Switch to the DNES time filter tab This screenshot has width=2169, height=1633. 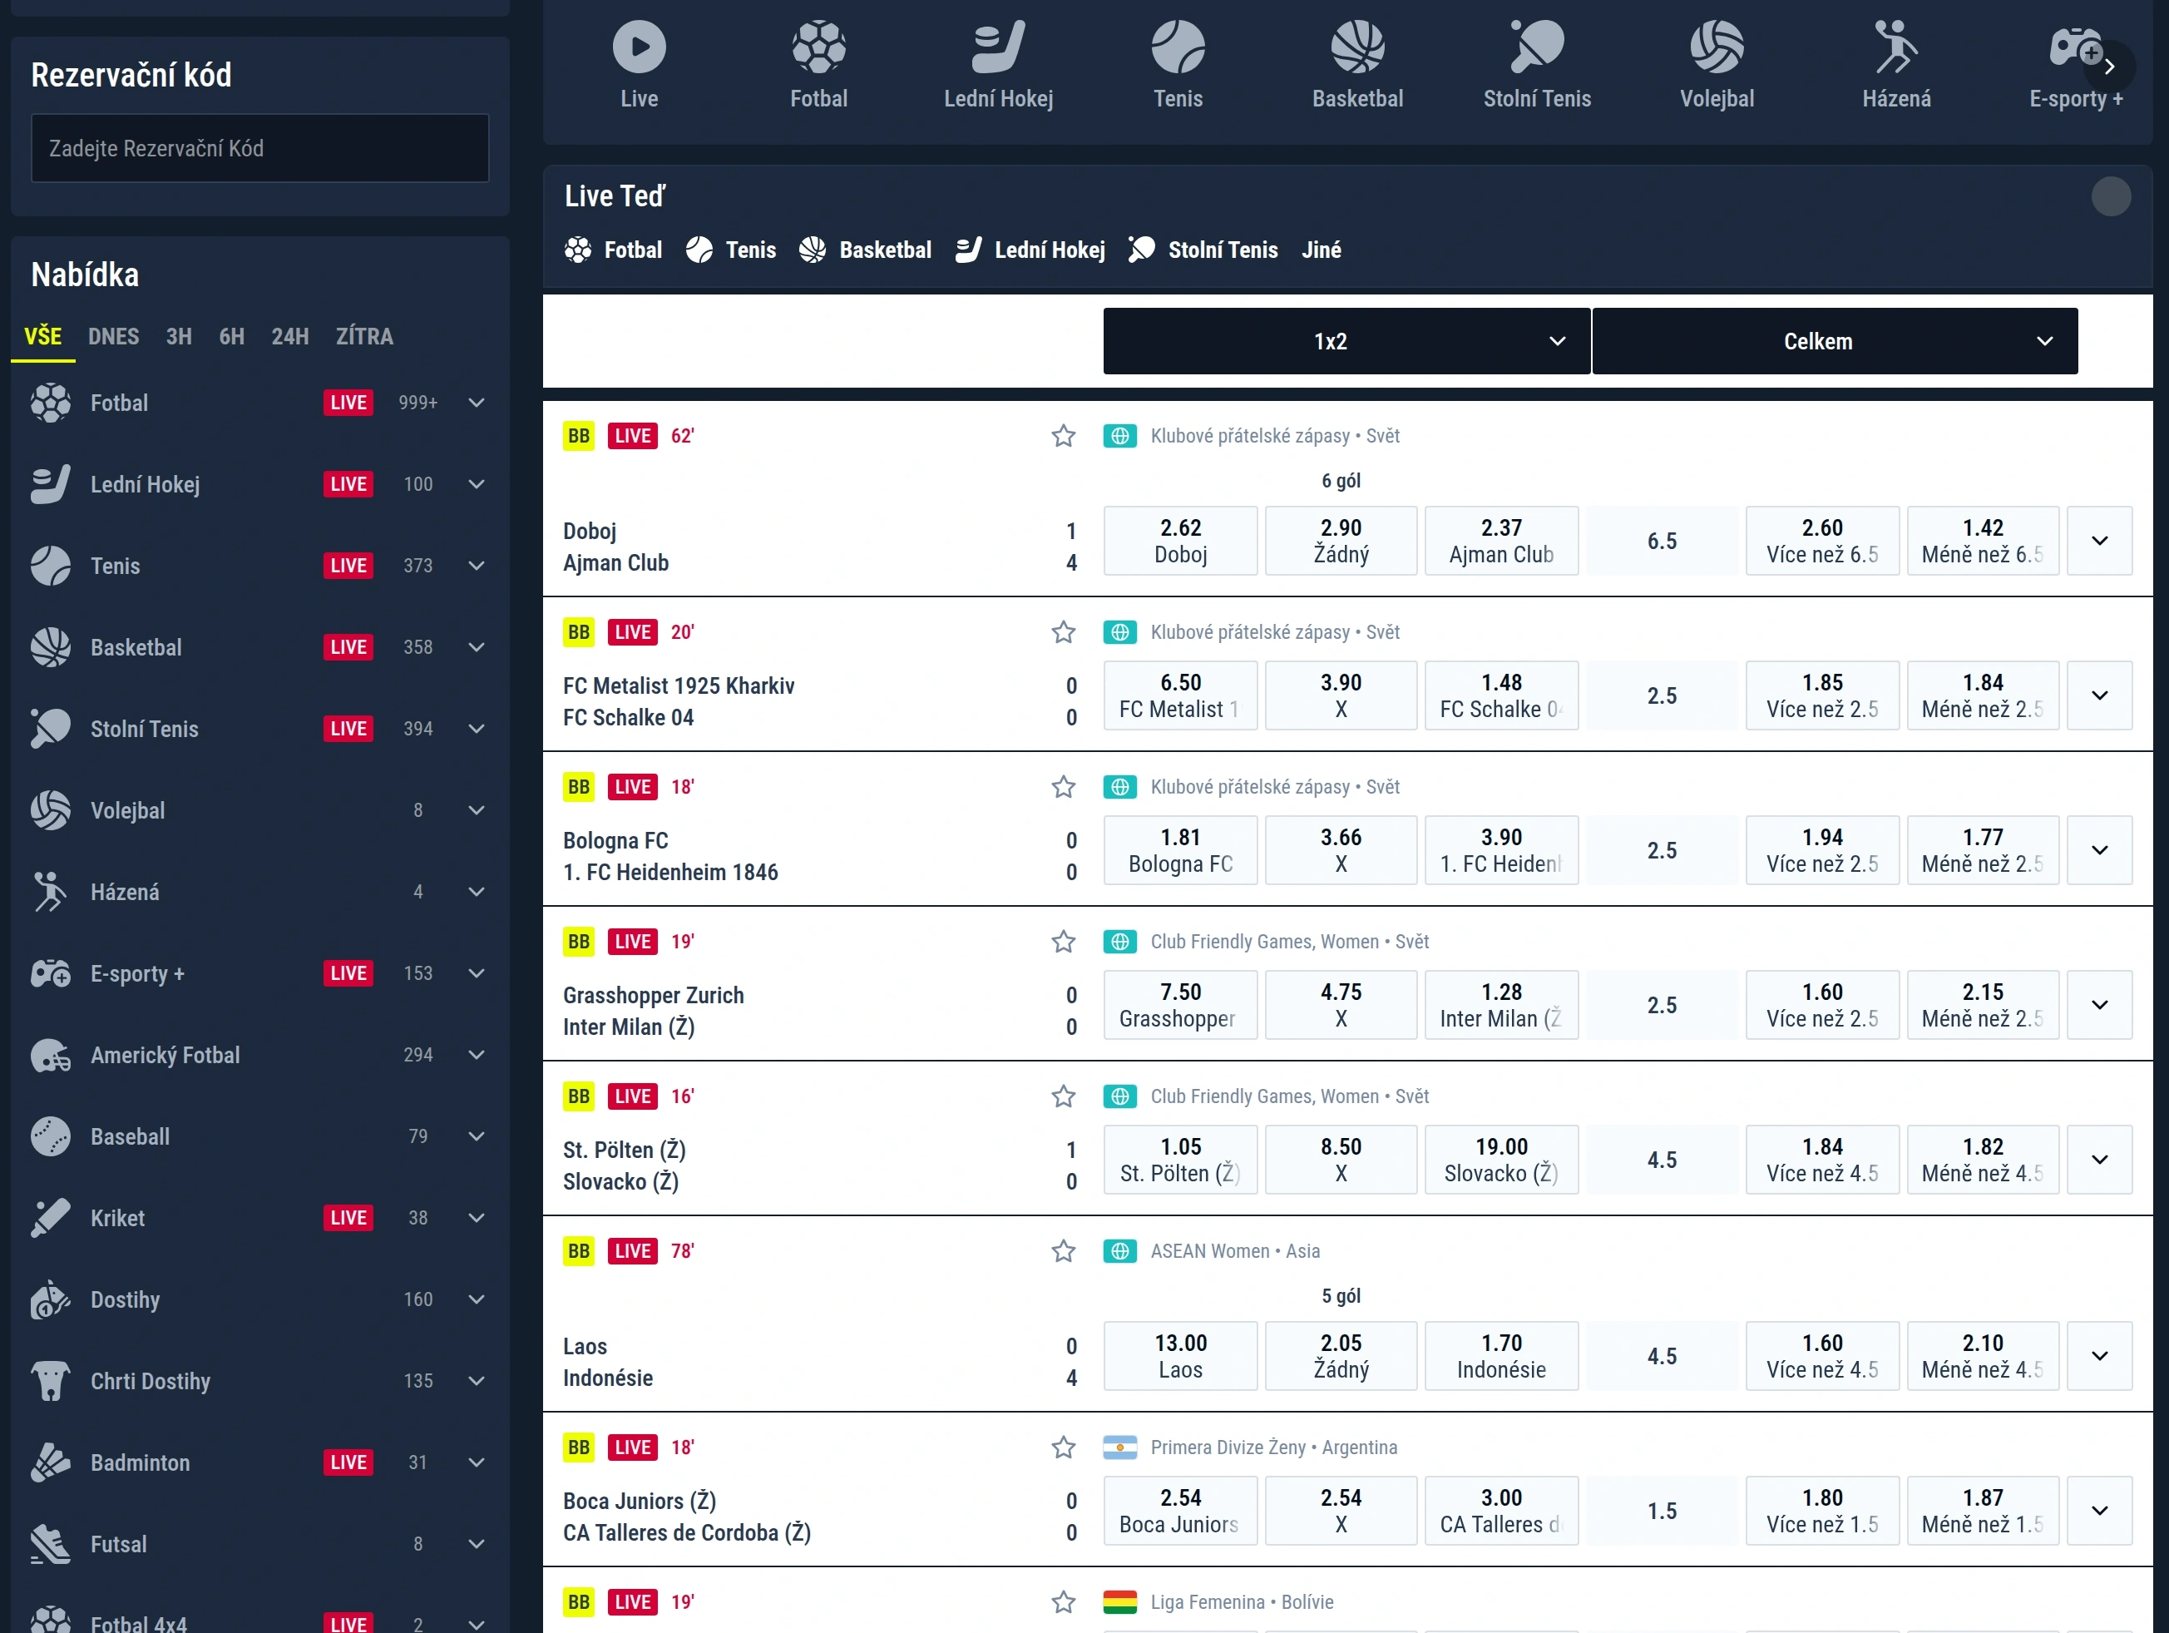114,336
